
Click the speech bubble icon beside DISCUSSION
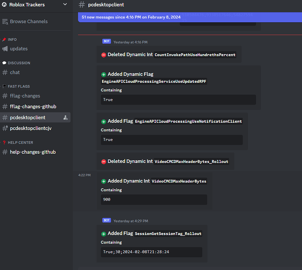pyautogui.click(x=4, y=63)
